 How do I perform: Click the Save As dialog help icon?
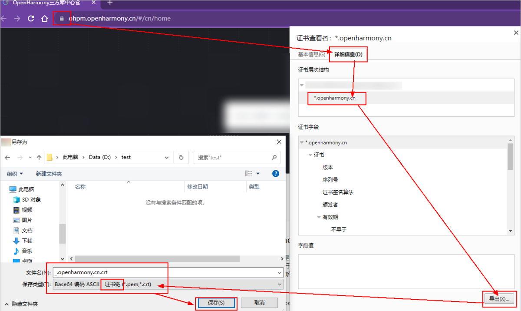tap(275, 173)
